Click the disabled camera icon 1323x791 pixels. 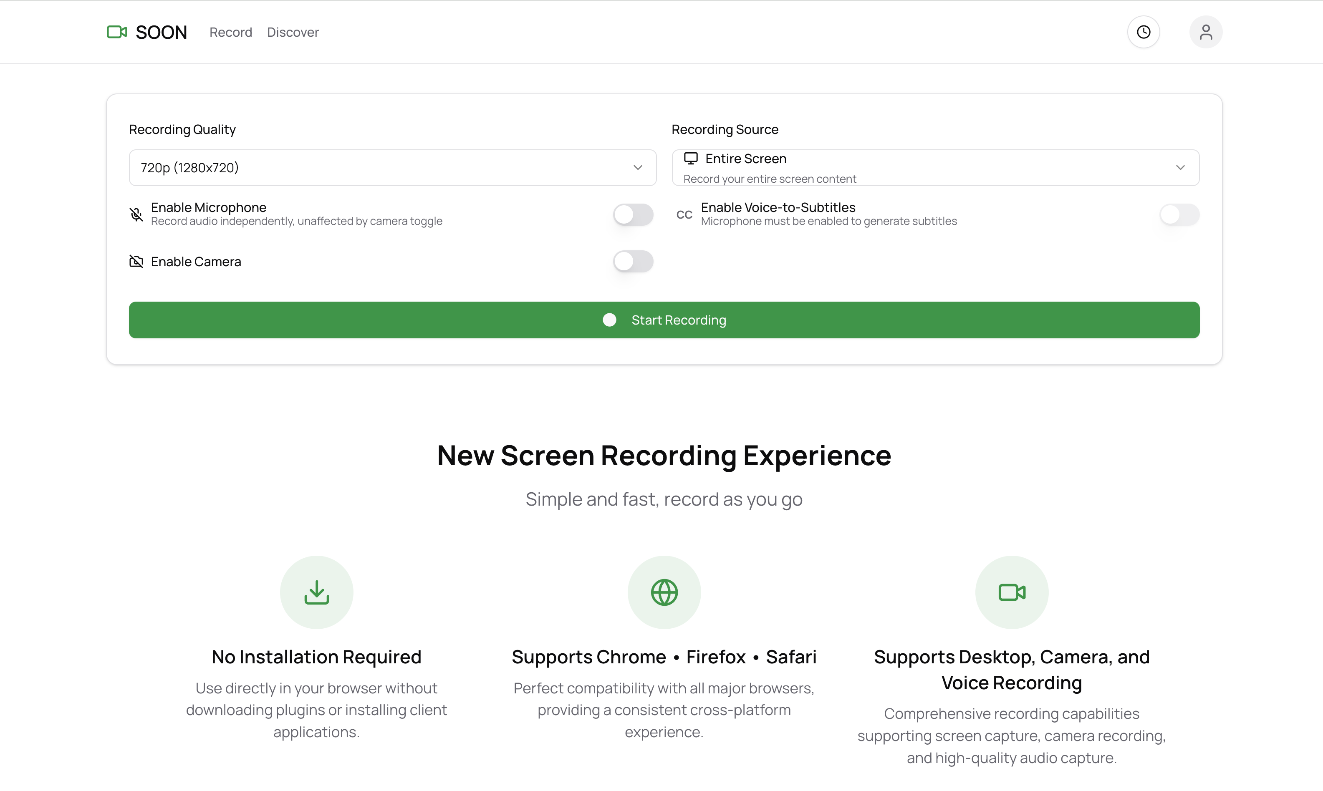[x=136, y=261]
